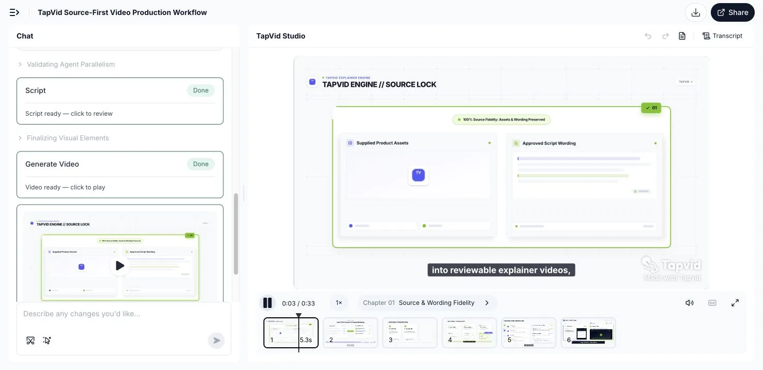The width and height of the screenshot is (763, 370).
Task: Select scene thumbnail 4
Action: (x=469, y=333)
